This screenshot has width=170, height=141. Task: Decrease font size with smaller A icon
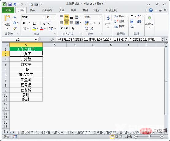tap(49, 23)
